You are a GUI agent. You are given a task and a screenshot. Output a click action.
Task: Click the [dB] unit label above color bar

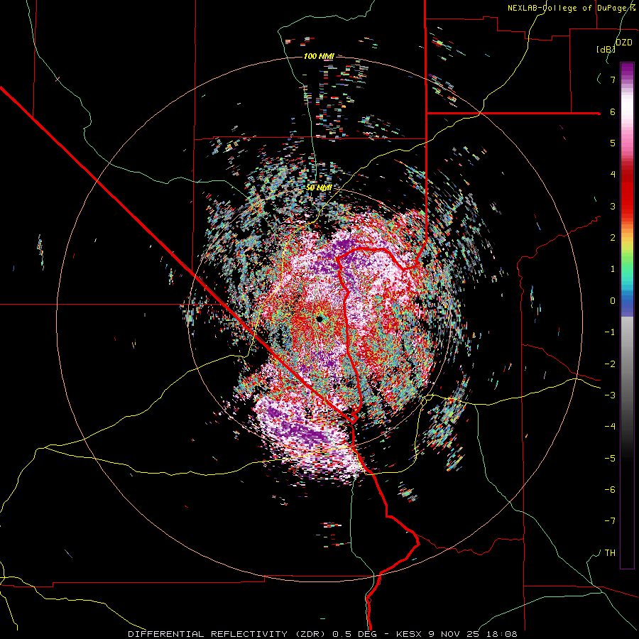tap(606, 50)
